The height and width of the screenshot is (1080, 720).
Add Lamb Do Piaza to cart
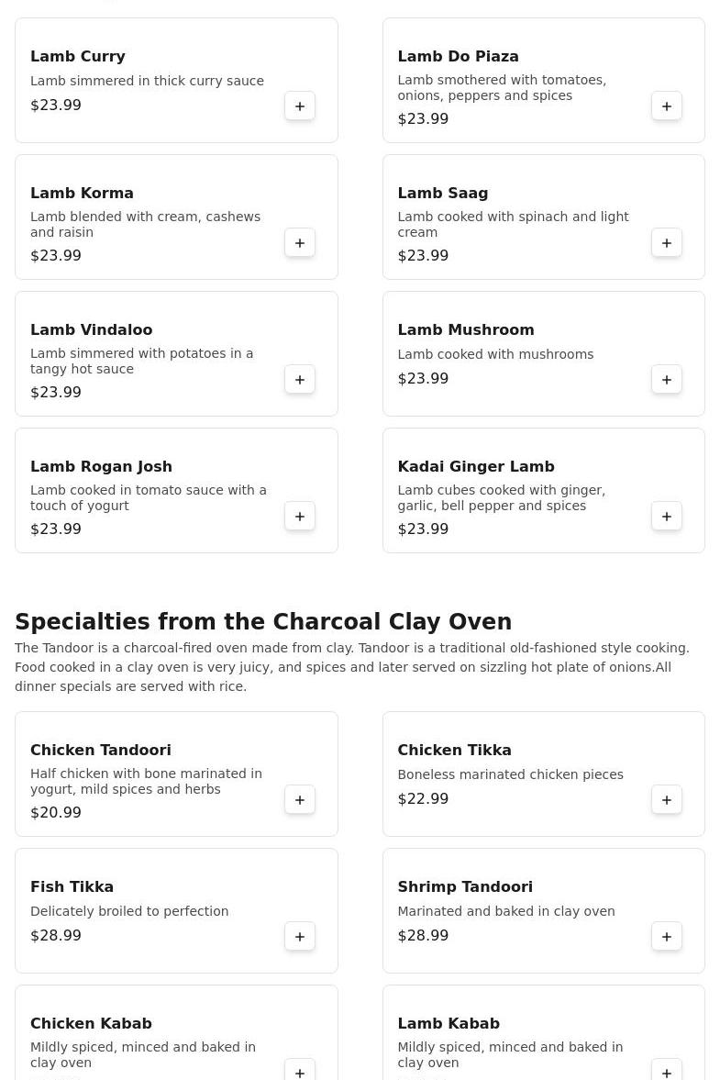667,106
